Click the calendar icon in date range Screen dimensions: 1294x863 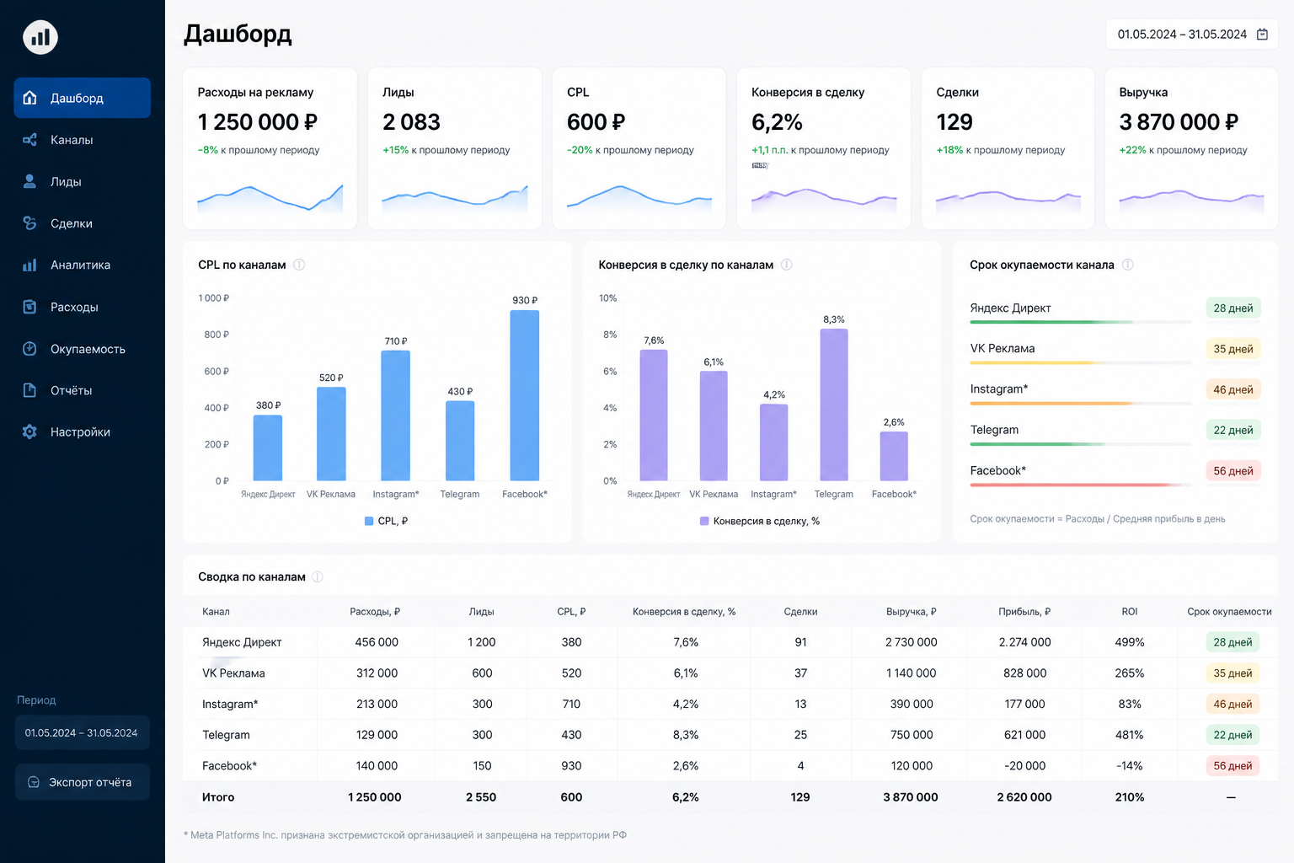1262,35
